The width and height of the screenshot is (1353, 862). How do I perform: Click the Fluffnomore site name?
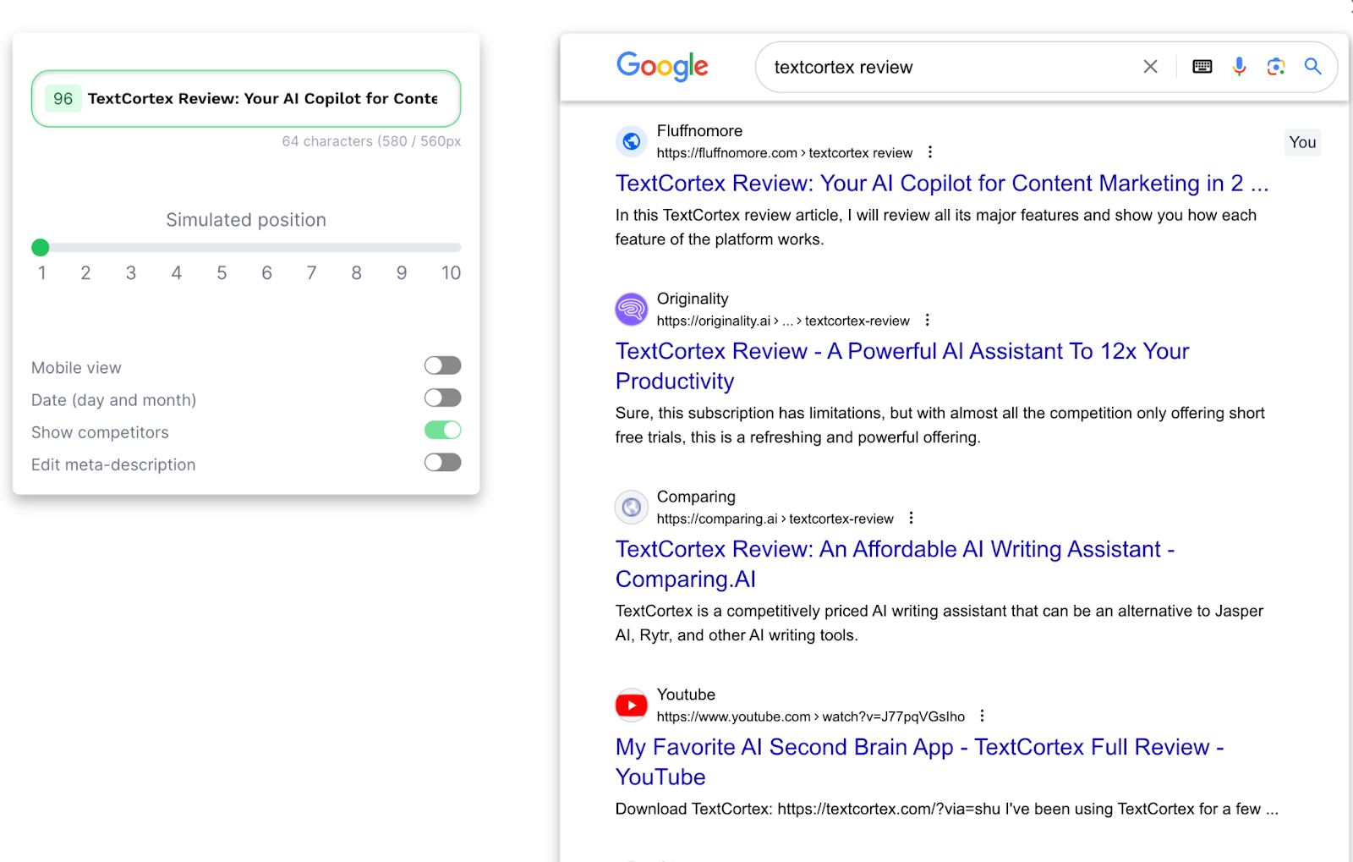point(699,131)
